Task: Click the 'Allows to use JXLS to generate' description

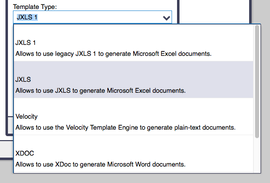Action: 100,91
